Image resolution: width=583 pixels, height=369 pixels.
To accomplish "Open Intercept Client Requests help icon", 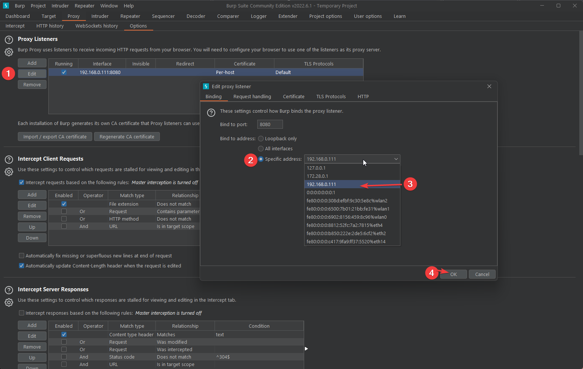I will click(9, 160).
